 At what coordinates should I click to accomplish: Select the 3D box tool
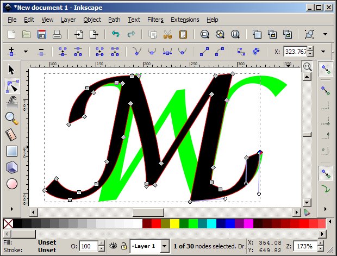[12, 167]
